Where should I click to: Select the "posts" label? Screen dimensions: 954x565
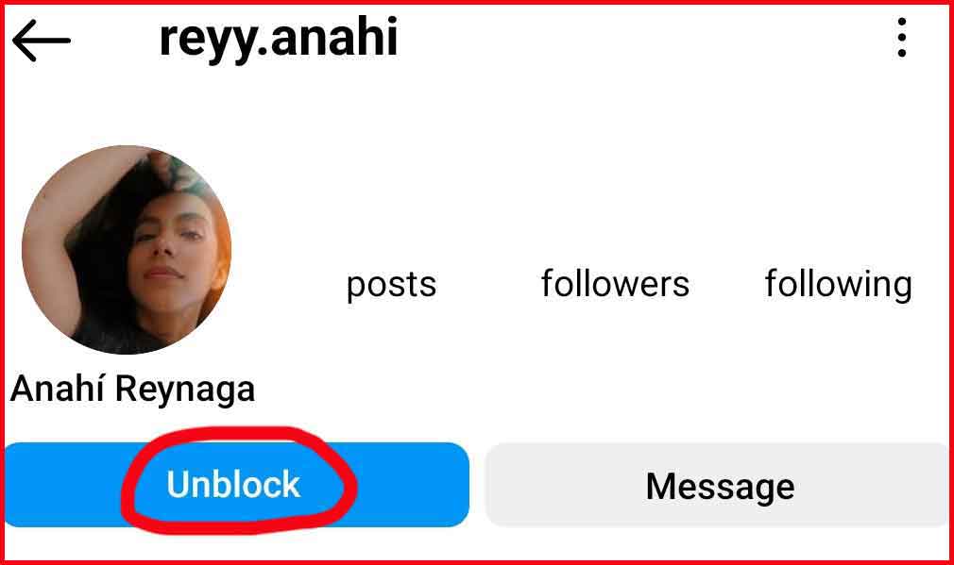point(391,284)
